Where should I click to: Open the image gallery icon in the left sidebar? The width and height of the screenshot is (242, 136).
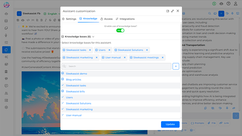pyautogui.click(x=6, y=64)
